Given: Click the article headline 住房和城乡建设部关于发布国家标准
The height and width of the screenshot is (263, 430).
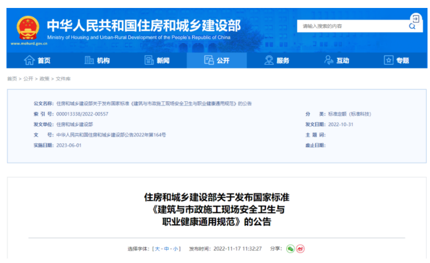Looking at the screenshot, I should (x=217, y=197).
